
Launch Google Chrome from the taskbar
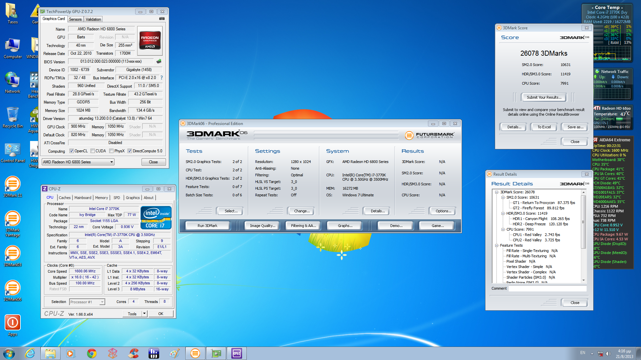click(91, 353)
